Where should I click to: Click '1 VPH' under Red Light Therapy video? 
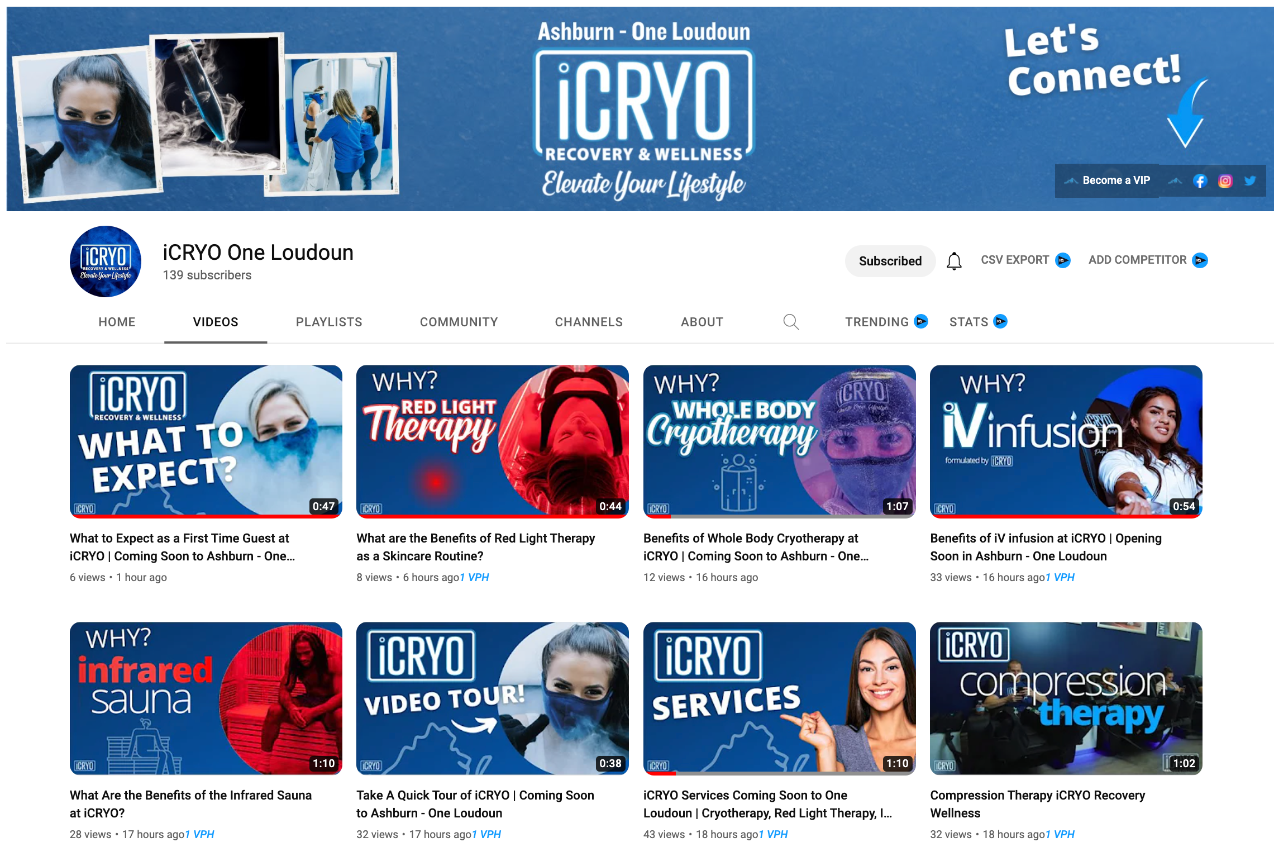point(474,577)
